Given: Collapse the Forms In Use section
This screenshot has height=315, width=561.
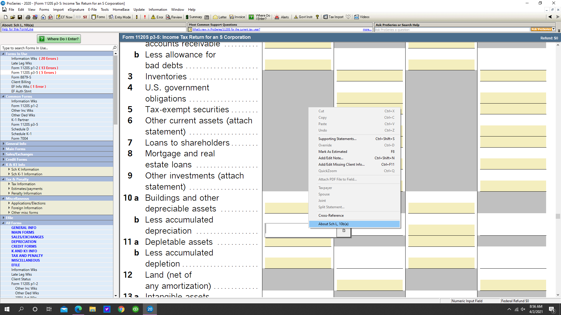Looking at the screenshot, I should click(x=4, y=54).
